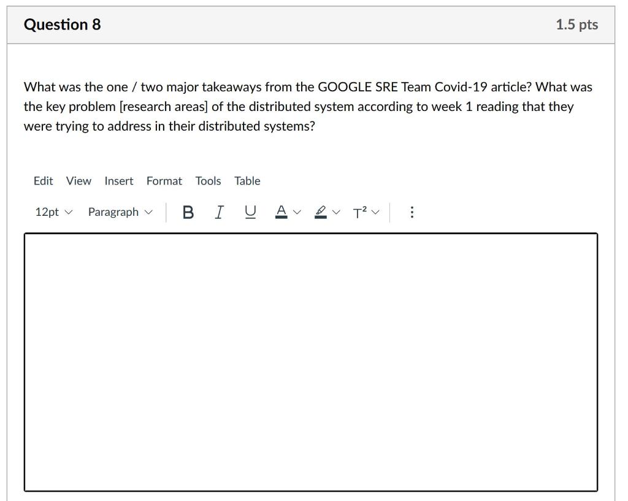Screen dimensions: 628x501
Task: Click inside the answer text box
Action: click(310, 362)
